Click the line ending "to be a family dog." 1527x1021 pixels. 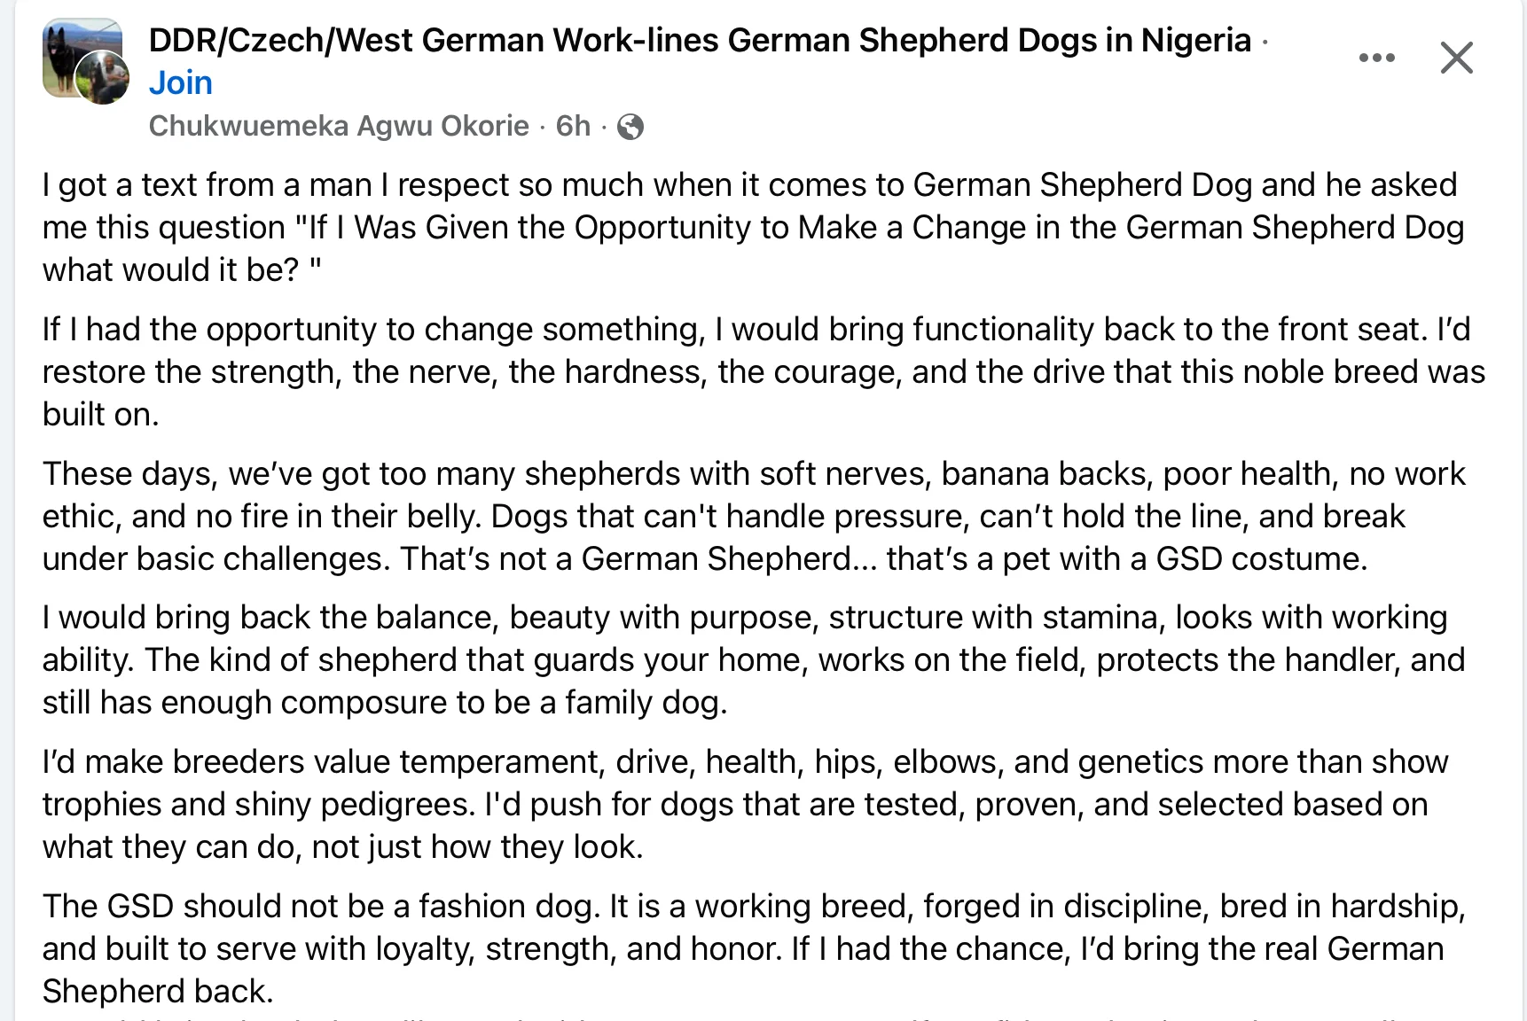click(385, 702)
